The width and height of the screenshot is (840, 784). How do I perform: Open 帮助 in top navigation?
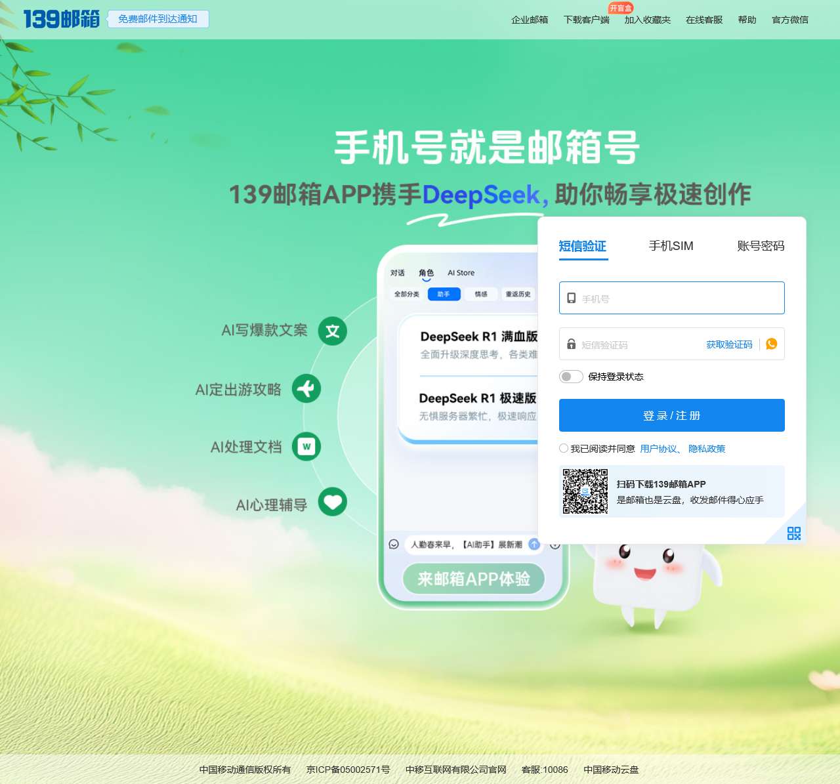pyautogui.click(x=747, y=20)
